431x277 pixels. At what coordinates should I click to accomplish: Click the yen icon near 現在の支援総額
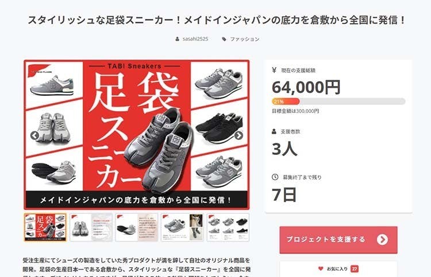274,70
